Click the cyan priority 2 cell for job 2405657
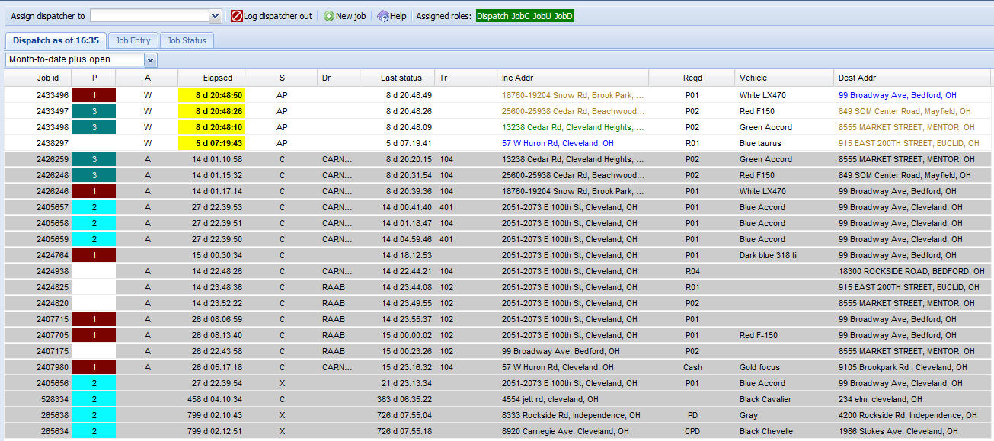This screenshot has height=441, width=994. 94,207
